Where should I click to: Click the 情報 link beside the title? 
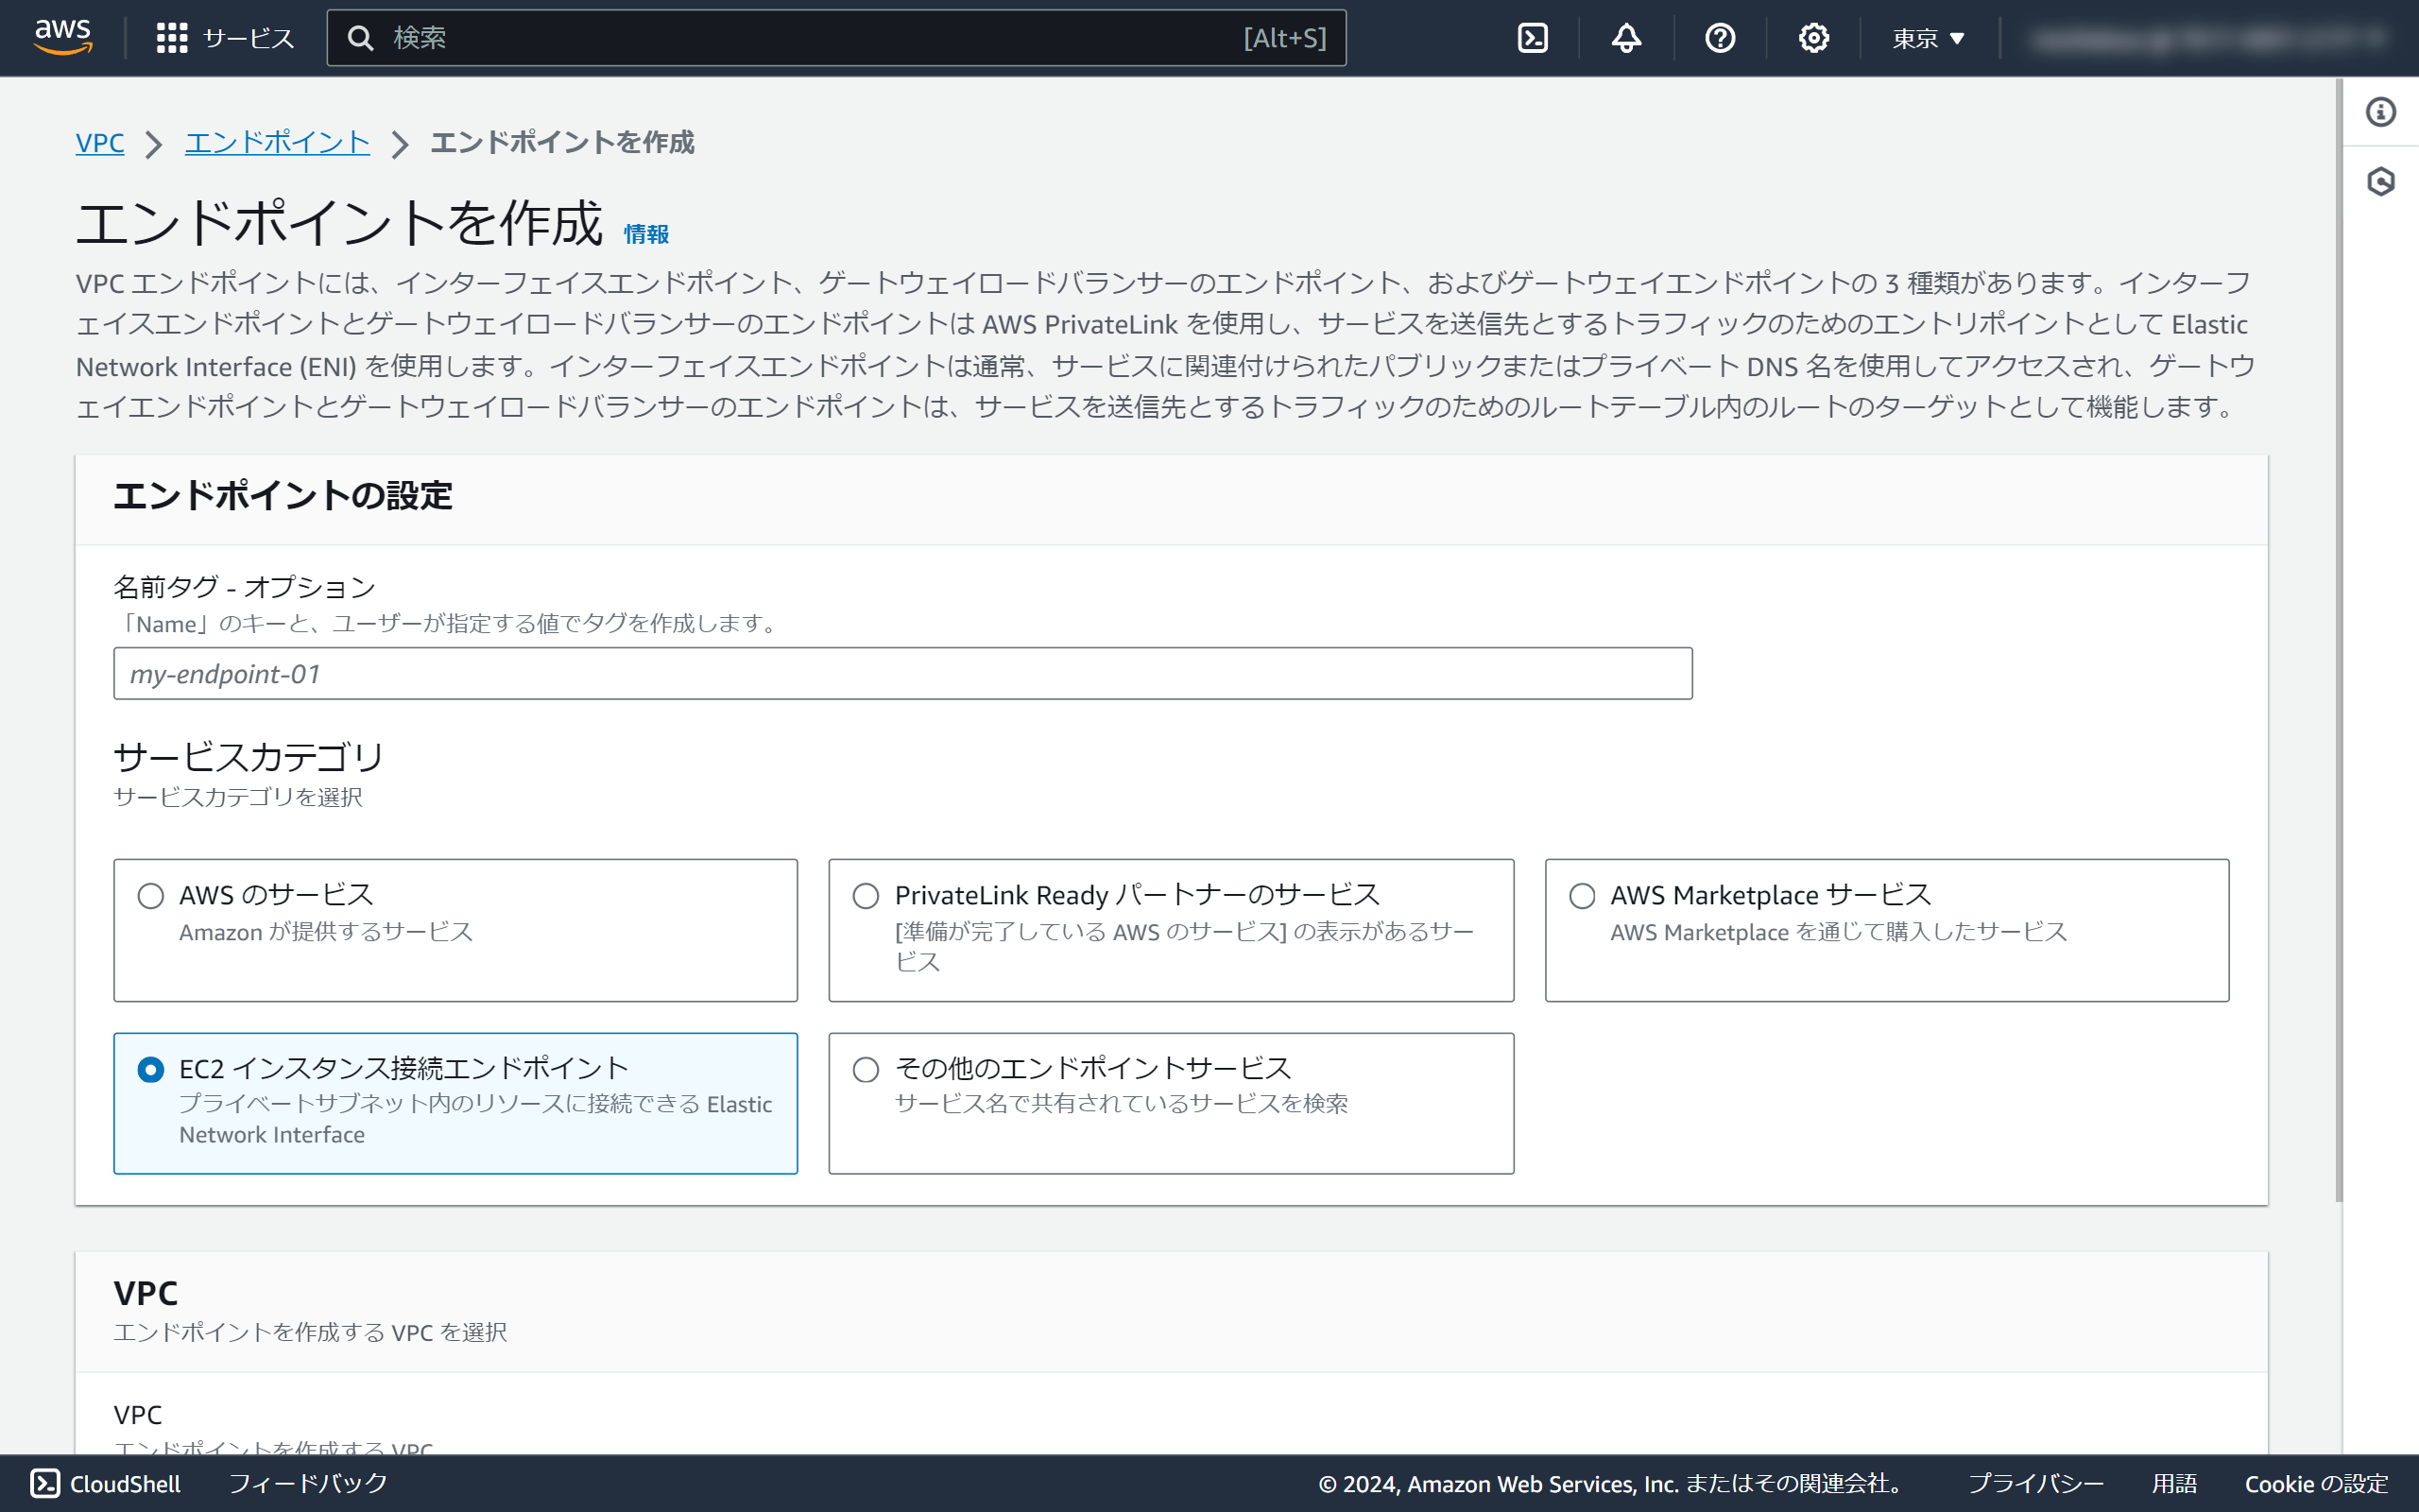(645, 234)
